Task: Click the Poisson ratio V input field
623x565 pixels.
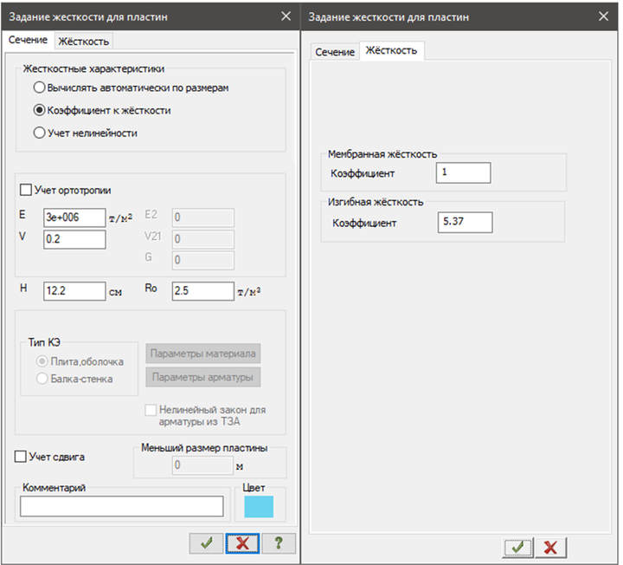Action: 74,239
